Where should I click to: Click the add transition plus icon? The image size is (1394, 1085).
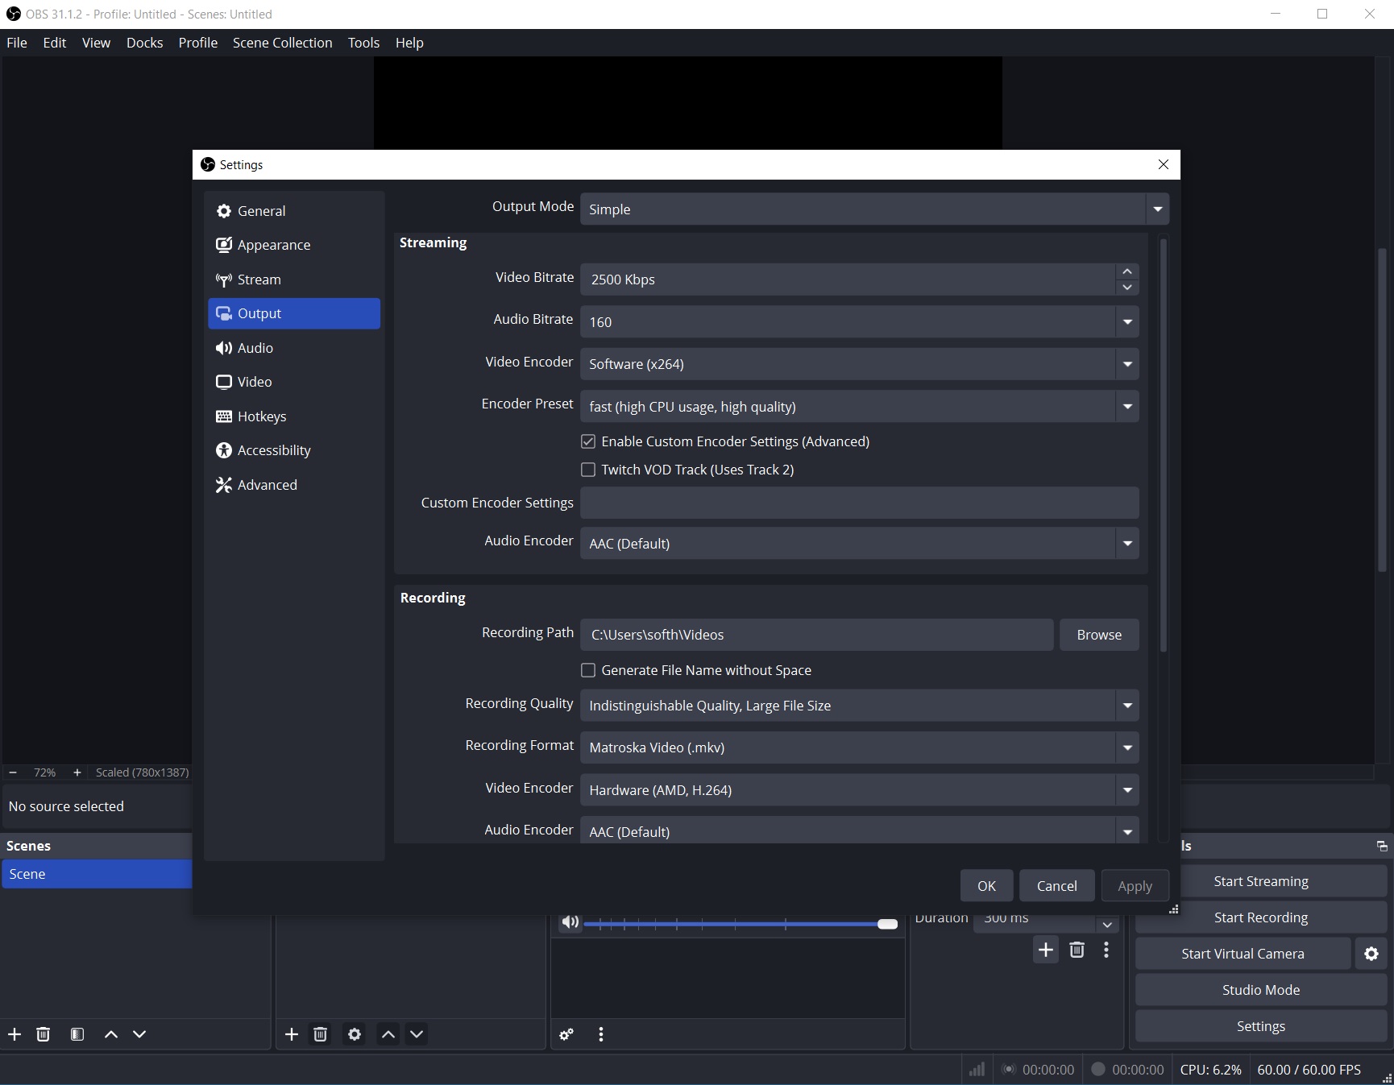pos(1045,950)
